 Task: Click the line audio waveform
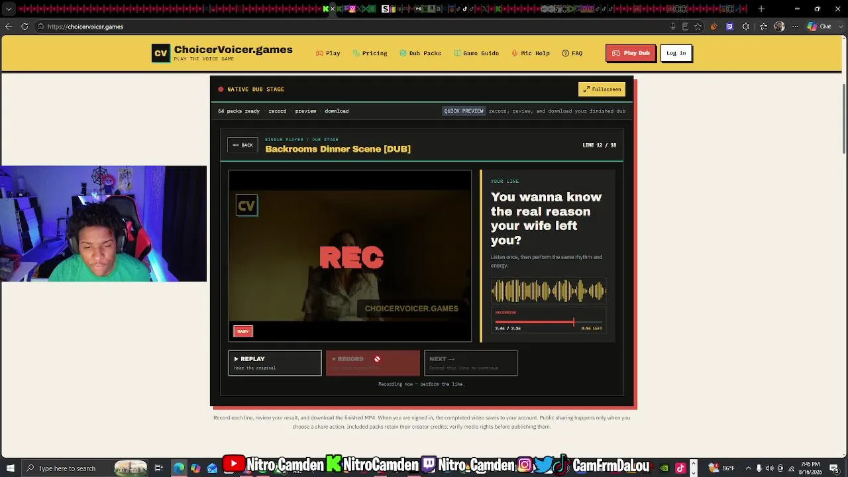click(549, 291)
